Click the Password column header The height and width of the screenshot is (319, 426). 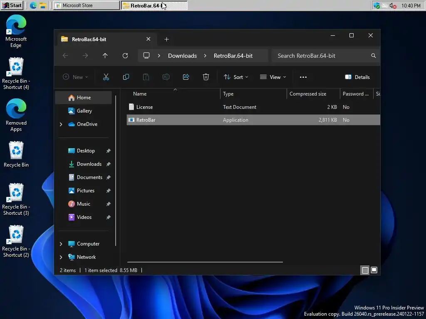tap(357, 94)
